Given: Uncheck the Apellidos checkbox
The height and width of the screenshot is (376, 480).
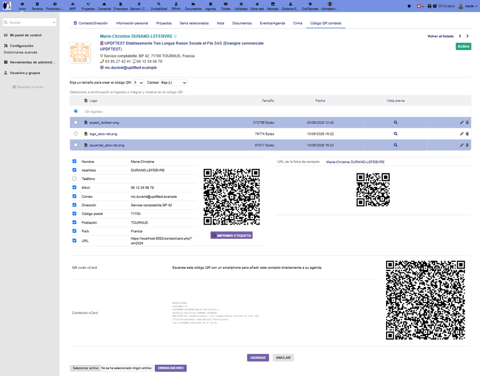Looking at the screenshot, I should (74, 170).
